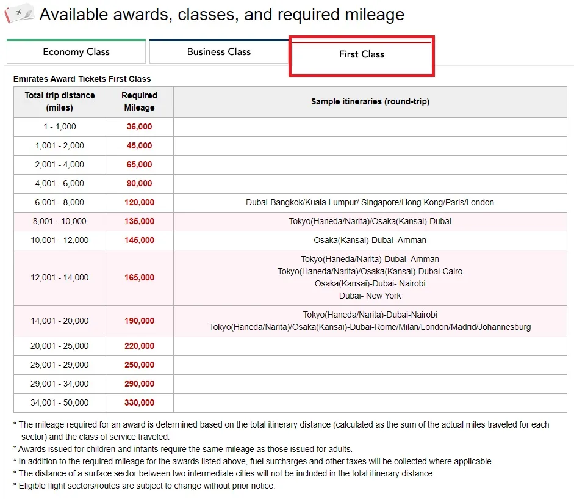Select the '10,001 - 12,000' distance cell
Image resolution: width=574 pixels, height=499 pixels.
point(60,241)
